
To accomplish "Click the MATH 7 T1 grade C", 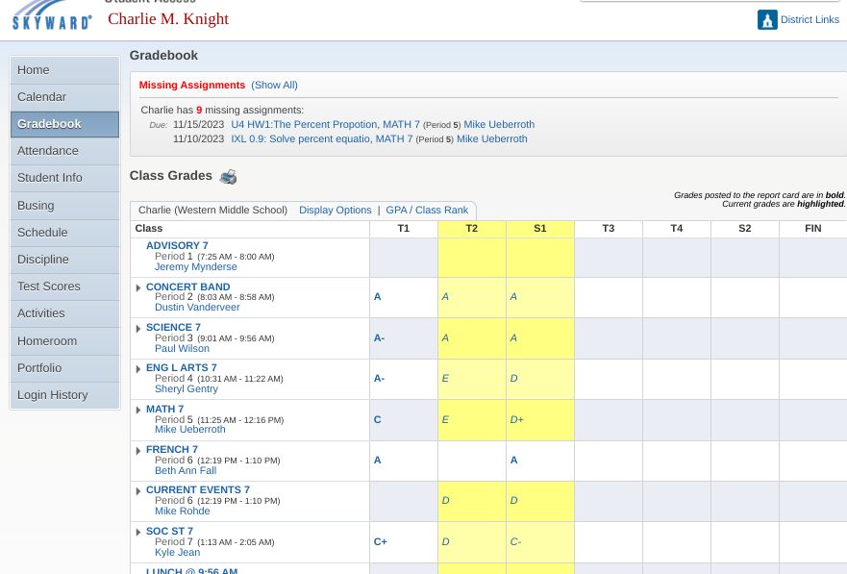I will (x=378, y=420).
